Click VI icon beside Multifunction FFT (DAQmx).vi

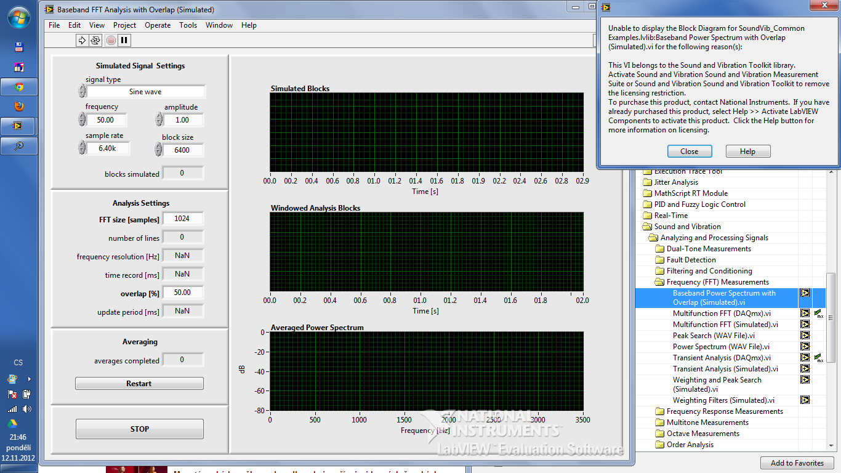point(805,313)
